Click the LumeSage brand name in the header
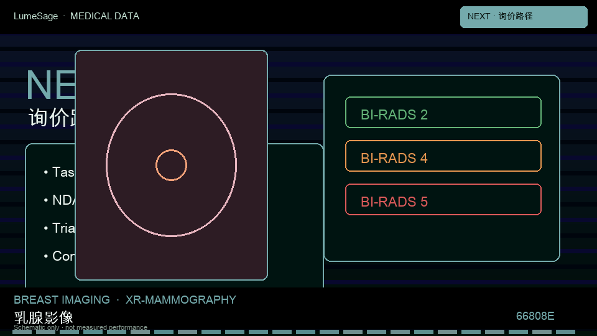 point(36,16)
